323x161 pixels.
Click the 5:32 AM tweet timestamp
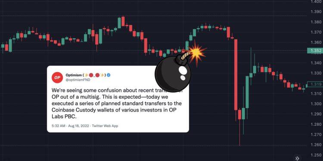click(59, 126)
